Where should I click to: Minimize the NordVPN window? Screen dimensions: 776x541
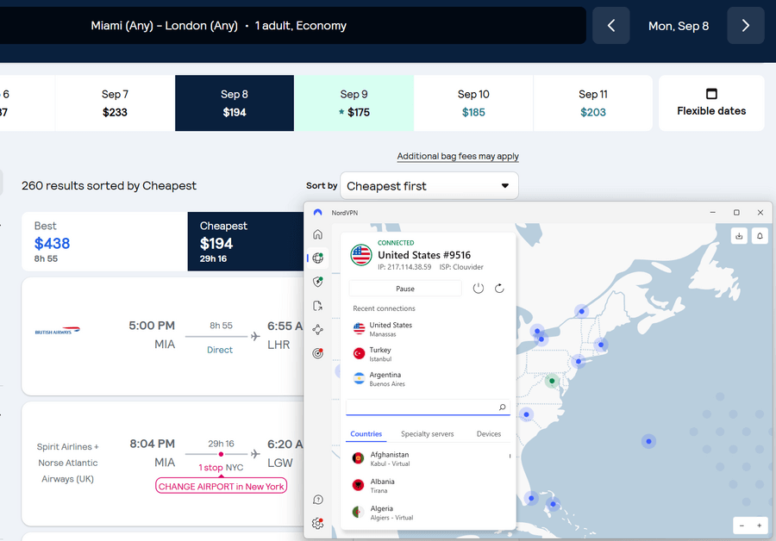coord(713,212)
